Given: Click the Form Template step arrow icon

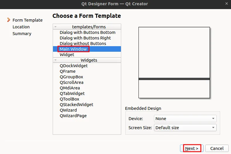Looking at the screenshot, I should [x=9, y=20].
